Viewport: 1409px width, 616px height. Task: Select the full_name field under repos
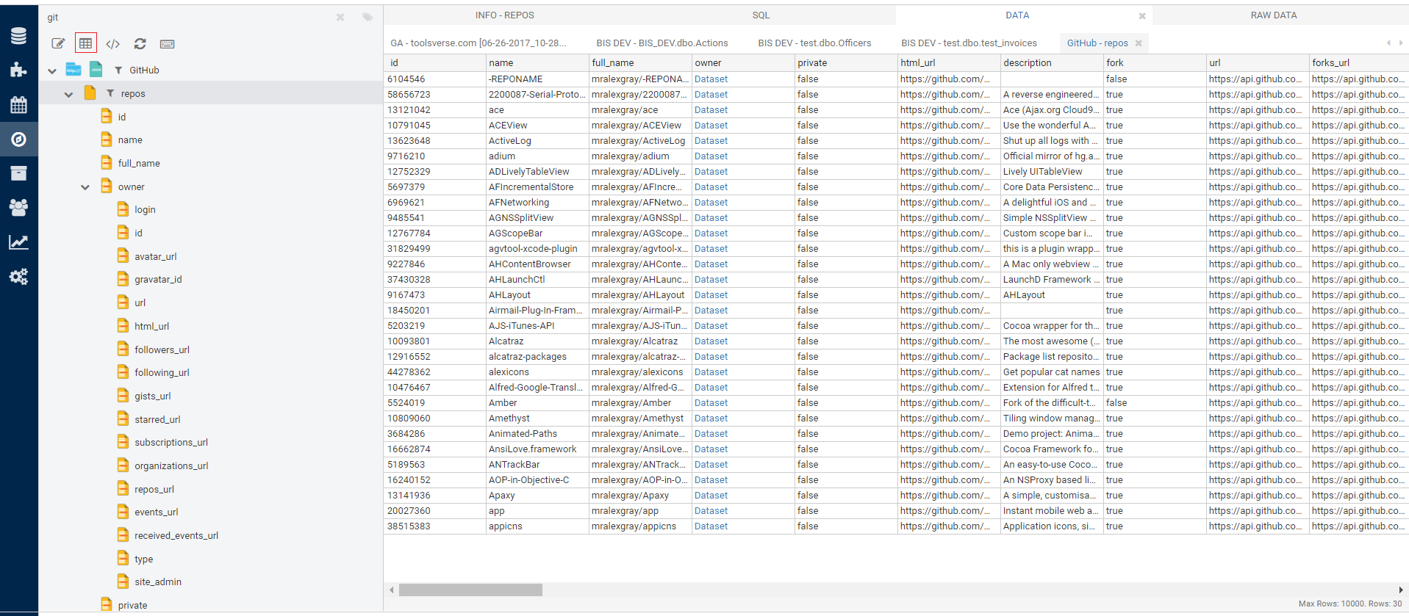(139, 164)
